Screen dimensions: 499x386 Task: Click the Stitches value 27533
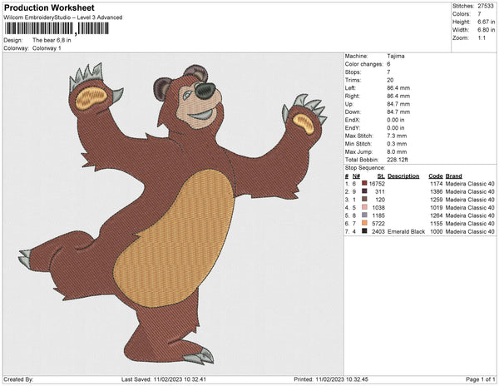point(486,6)
